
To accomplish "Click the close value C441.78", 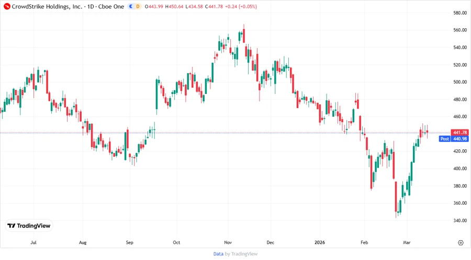I will (214, 7).
